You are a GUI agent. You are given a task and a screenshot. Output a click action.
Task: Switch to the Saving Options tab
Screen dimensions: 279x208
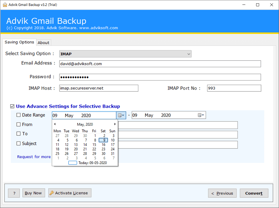point(19,42)
